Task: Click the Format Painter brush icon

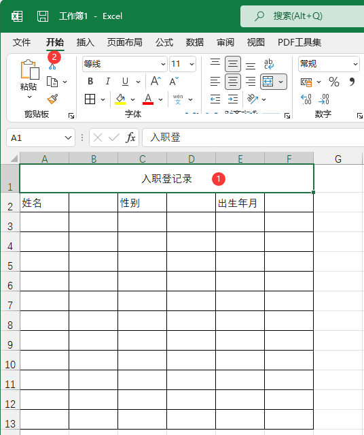Action: pos(52,99)
